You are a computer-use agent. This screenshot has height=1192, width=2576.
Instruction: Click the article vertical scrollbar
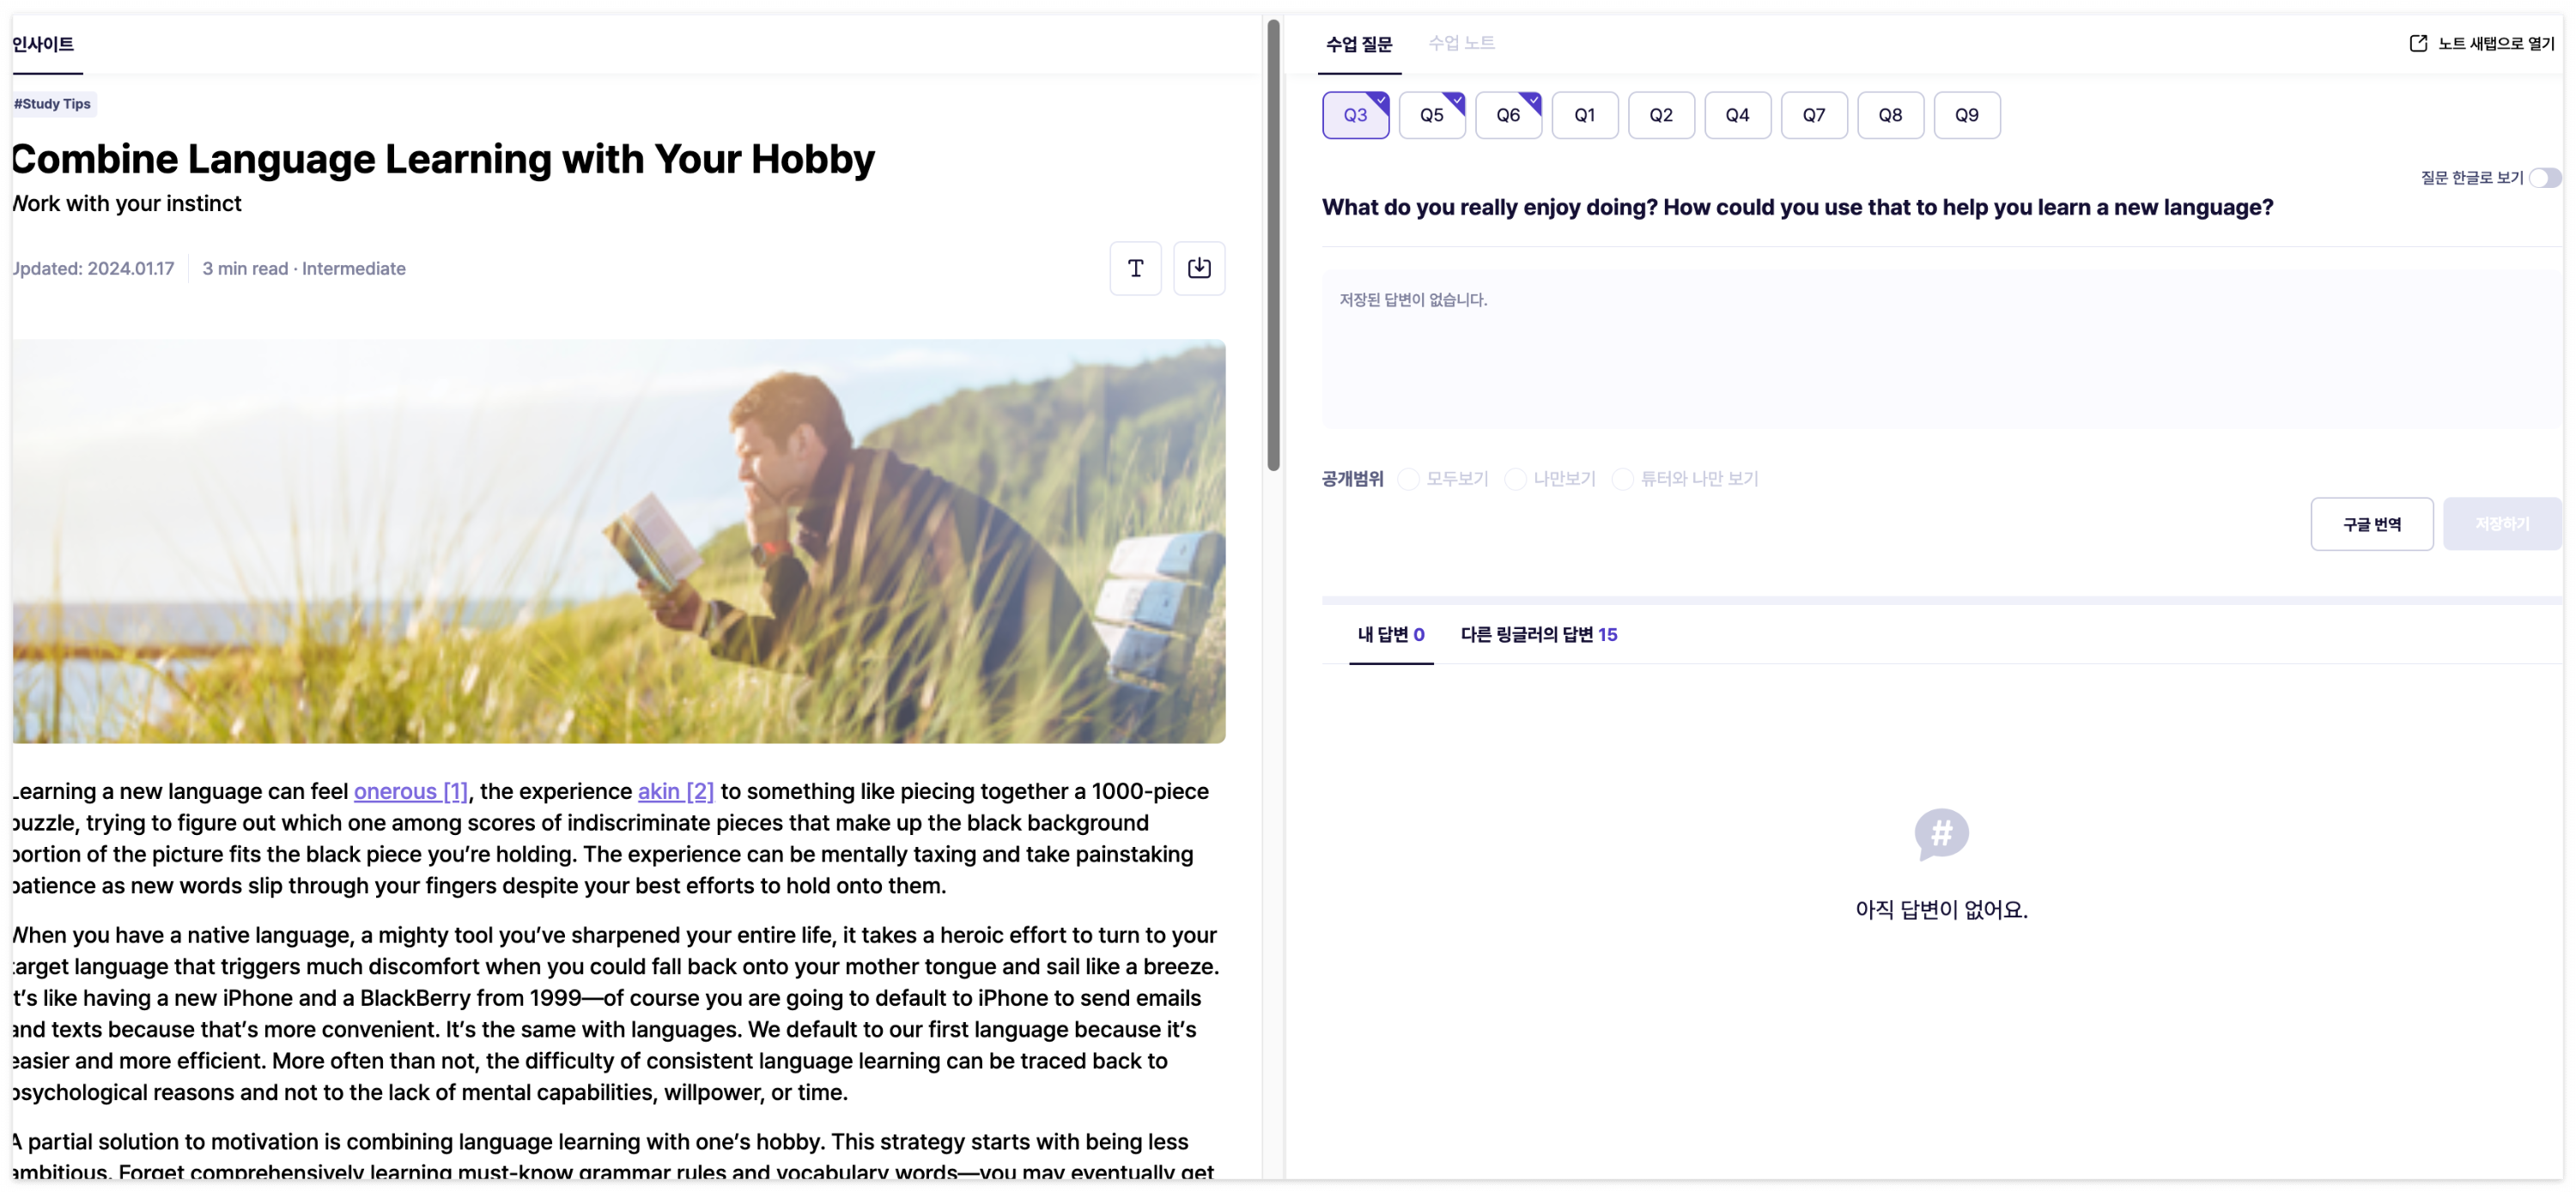[x=1273, y=245]
